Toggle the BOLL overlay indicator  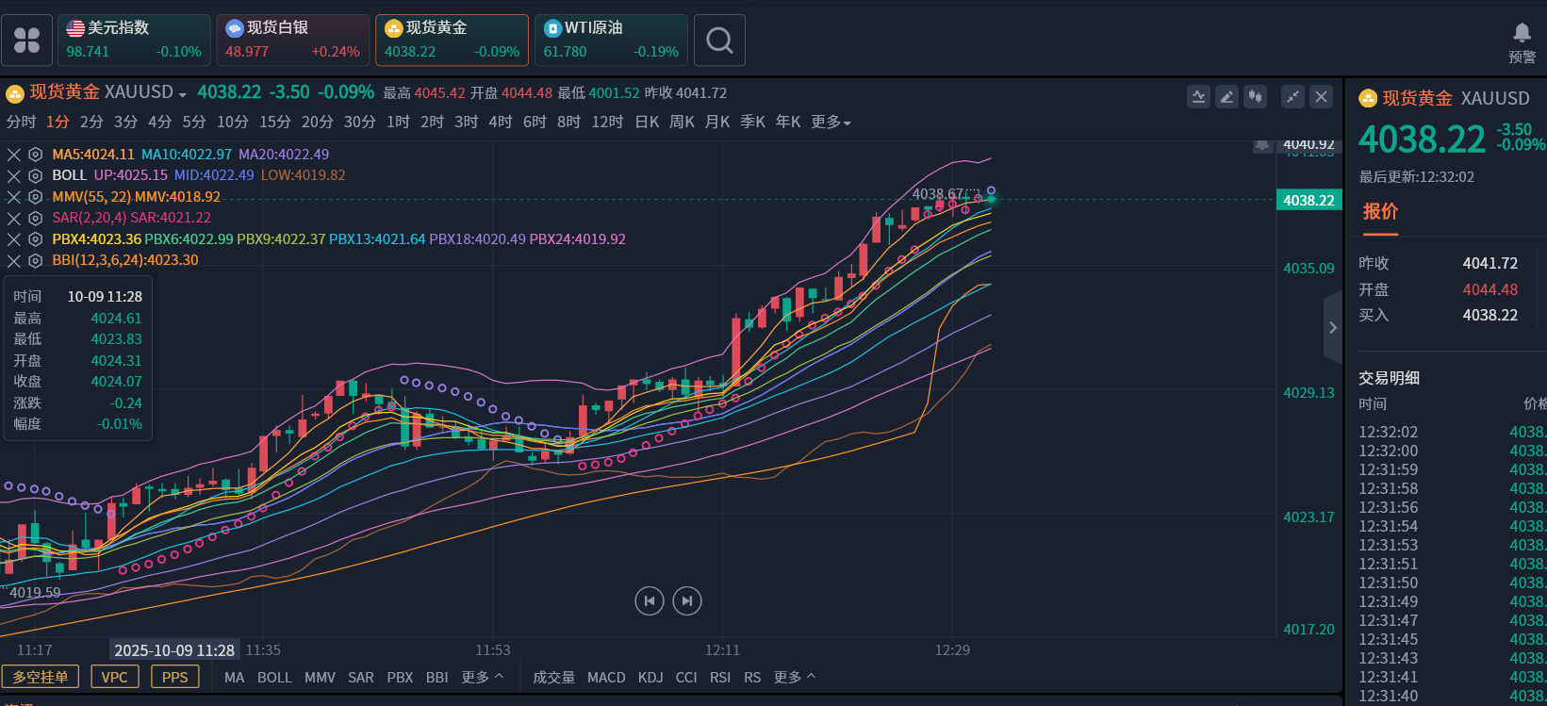pyautogui.click(x=274, y=678)
